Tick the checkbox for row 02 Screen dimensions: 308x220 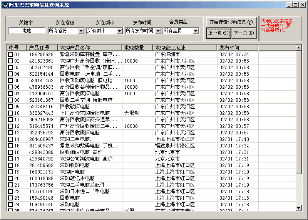[11, 61]
